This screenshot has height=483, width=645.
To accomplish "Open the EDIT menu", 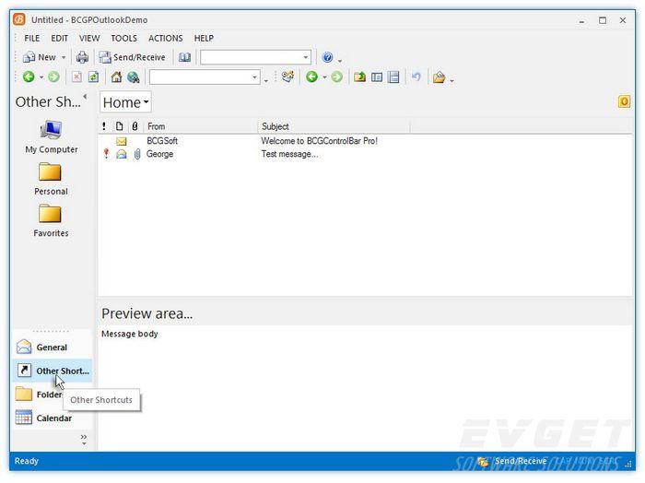I will click(x=60, y=39).
